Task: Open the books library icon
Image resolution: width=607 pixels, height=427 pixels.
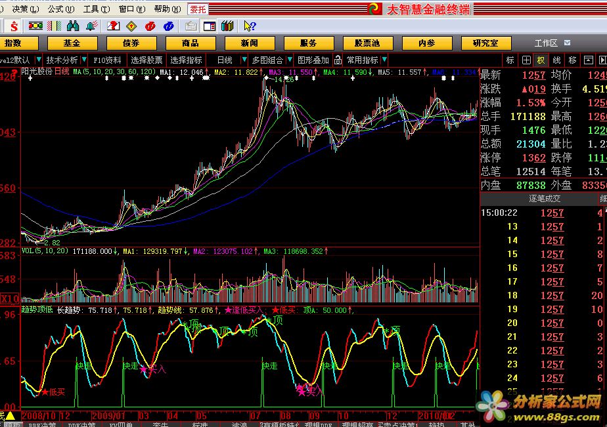Action: tap(227, 26)
